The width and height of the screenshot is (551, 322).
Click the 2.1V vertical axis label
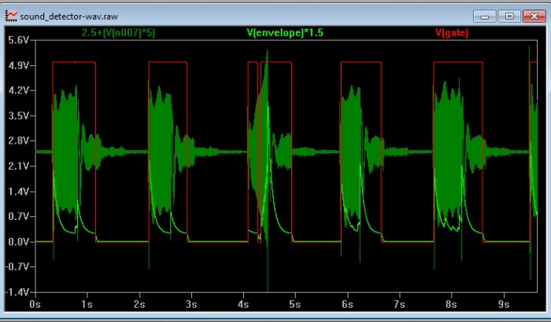(x=18, y=166)
